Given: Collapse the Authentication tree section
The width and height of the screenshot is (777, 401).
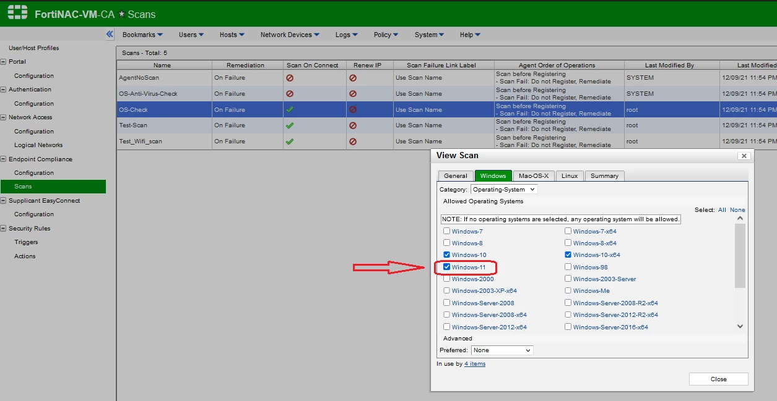Looking at the screenshot, I should pos(4,90).
